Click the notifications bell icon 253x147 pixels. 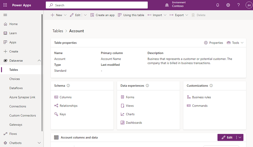218,5
